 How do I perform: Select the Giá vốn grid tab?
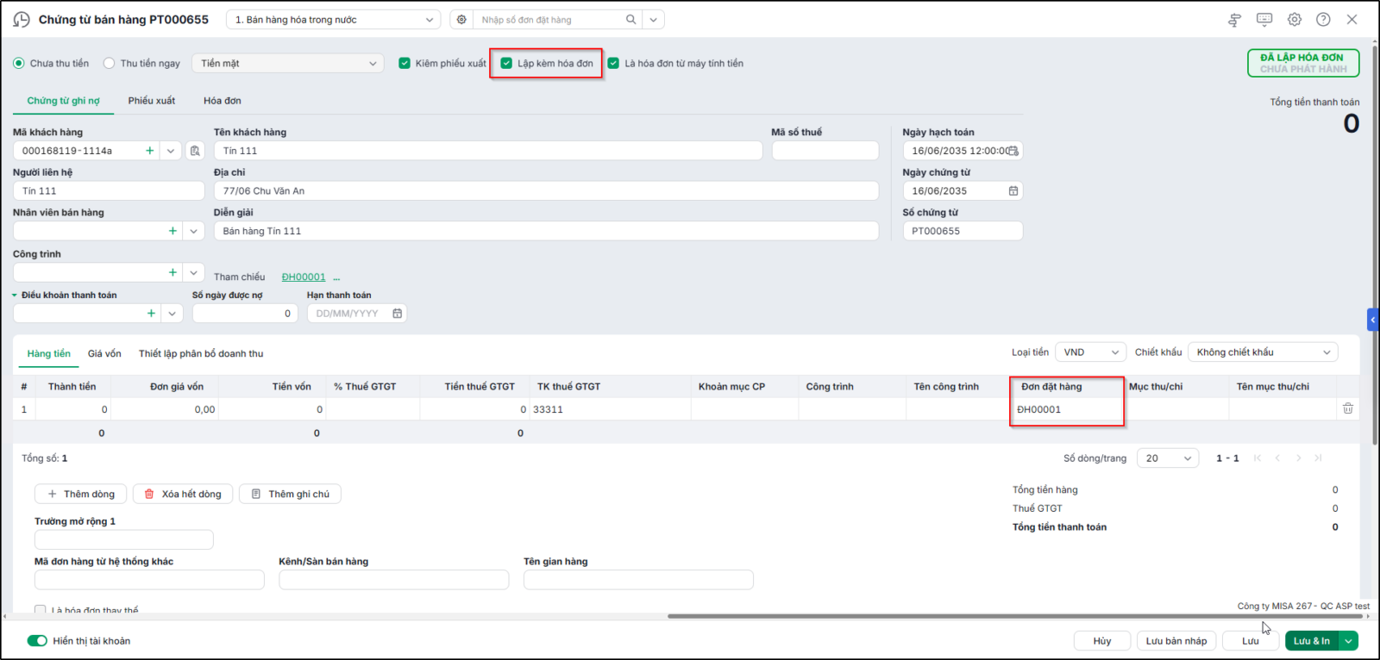click(x=104, y=353)
